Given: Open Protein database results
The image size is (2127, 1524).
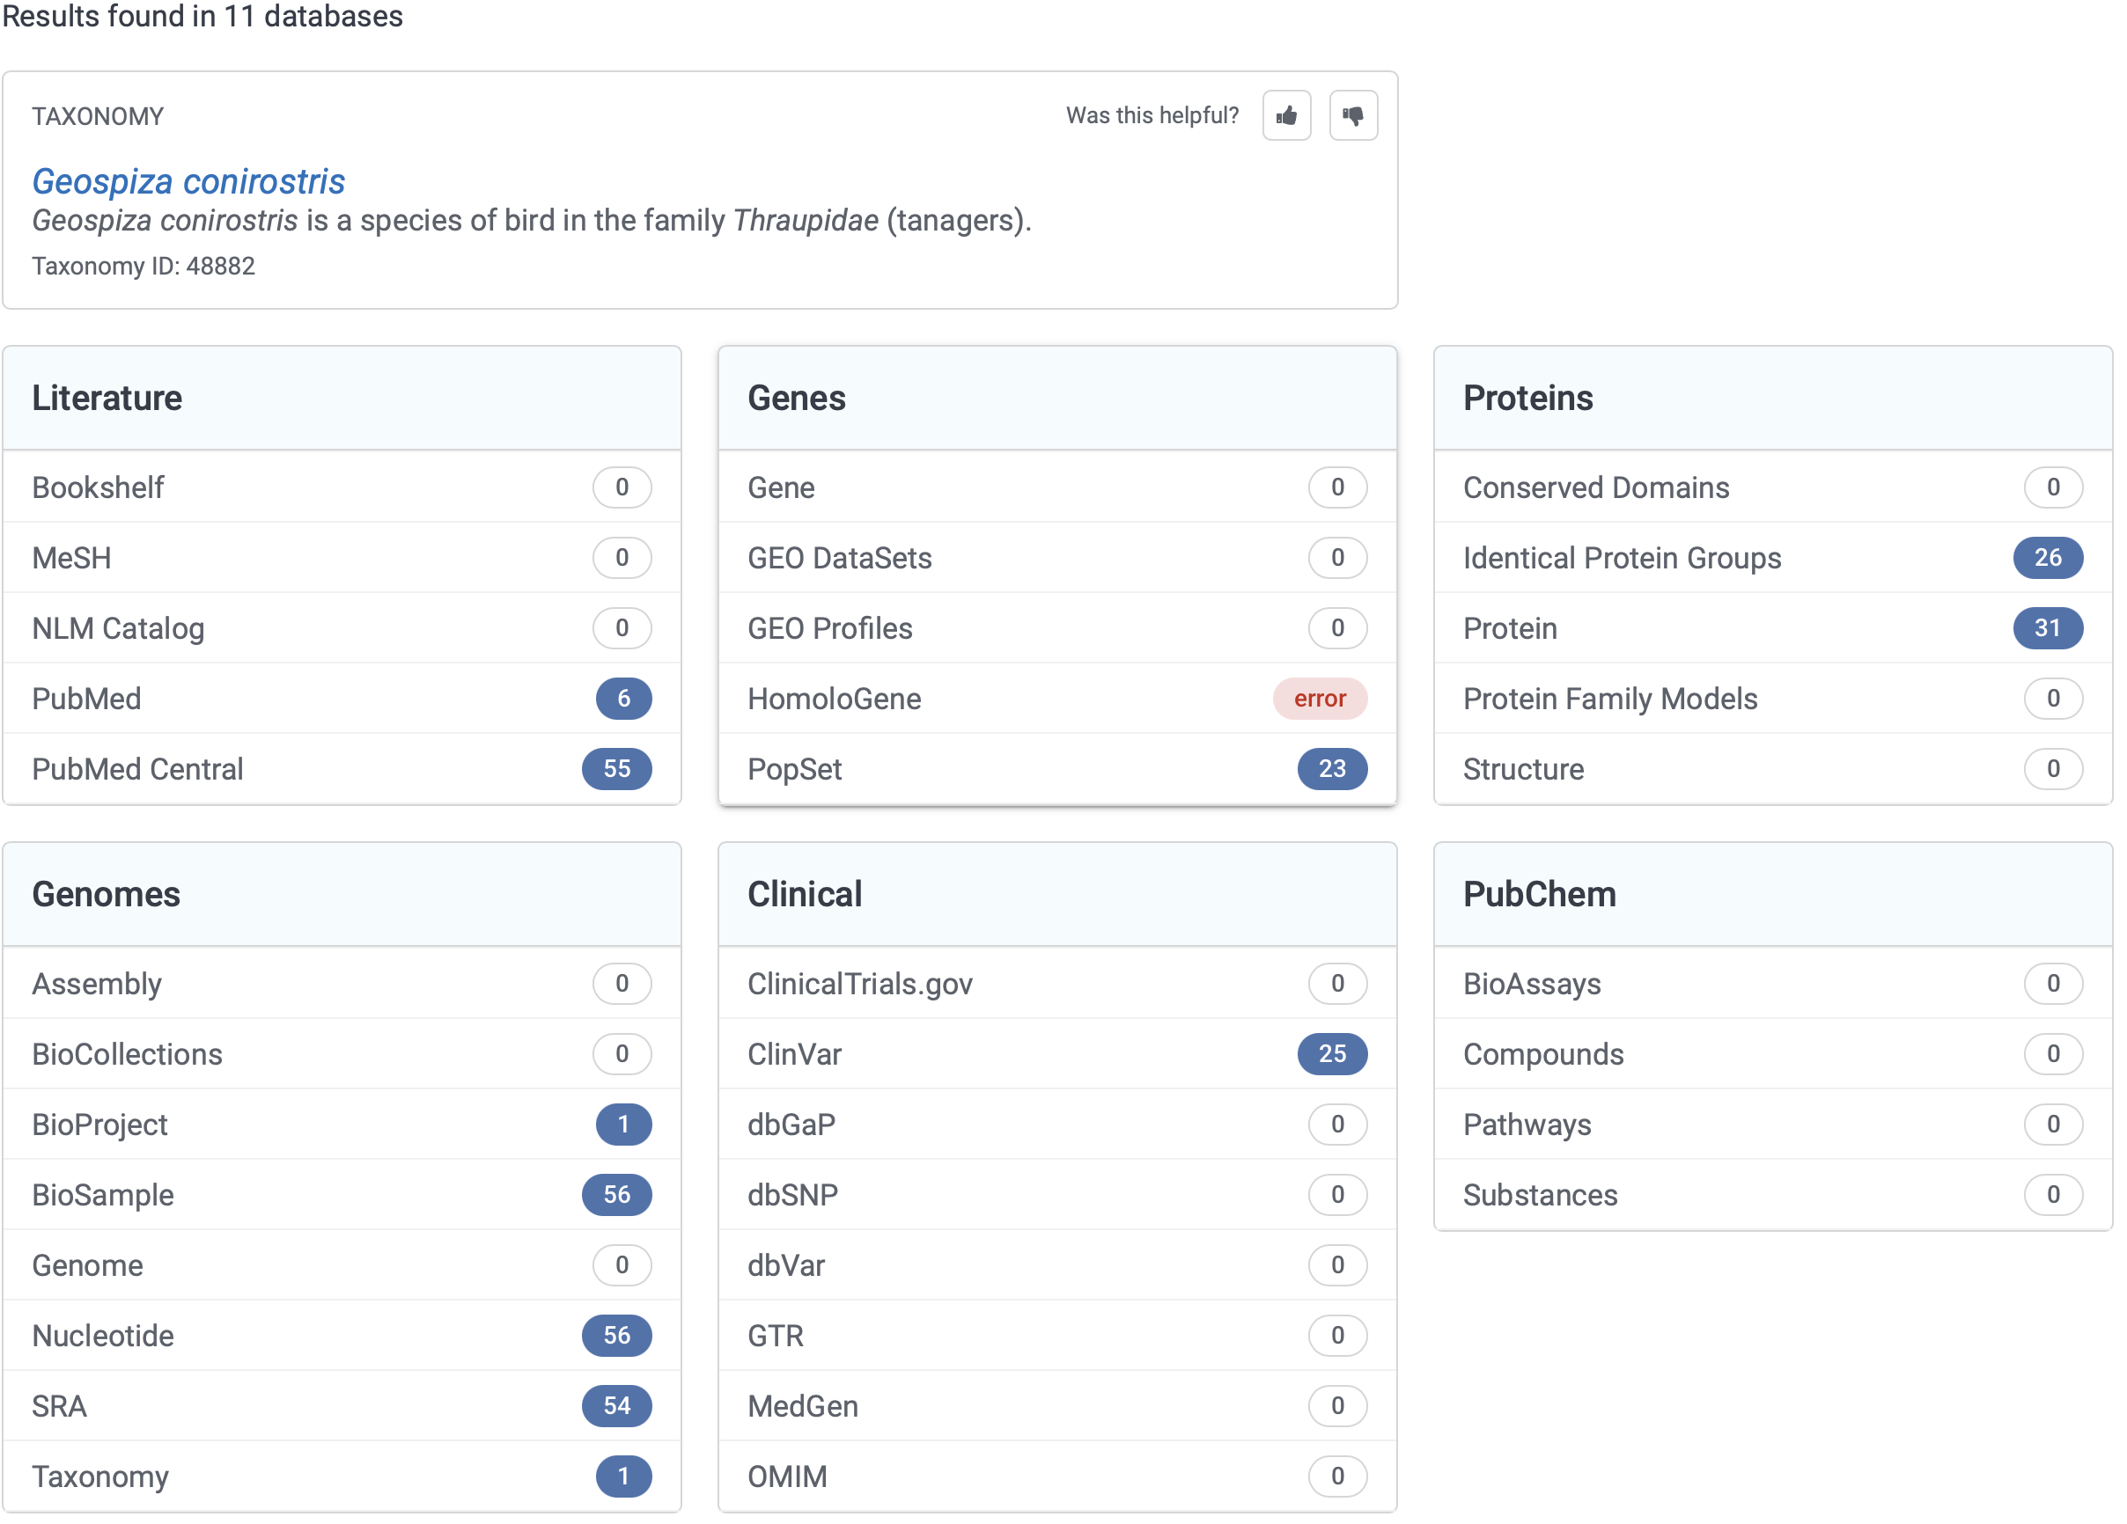Looking at the screenshot, I should click(1772, 628).
